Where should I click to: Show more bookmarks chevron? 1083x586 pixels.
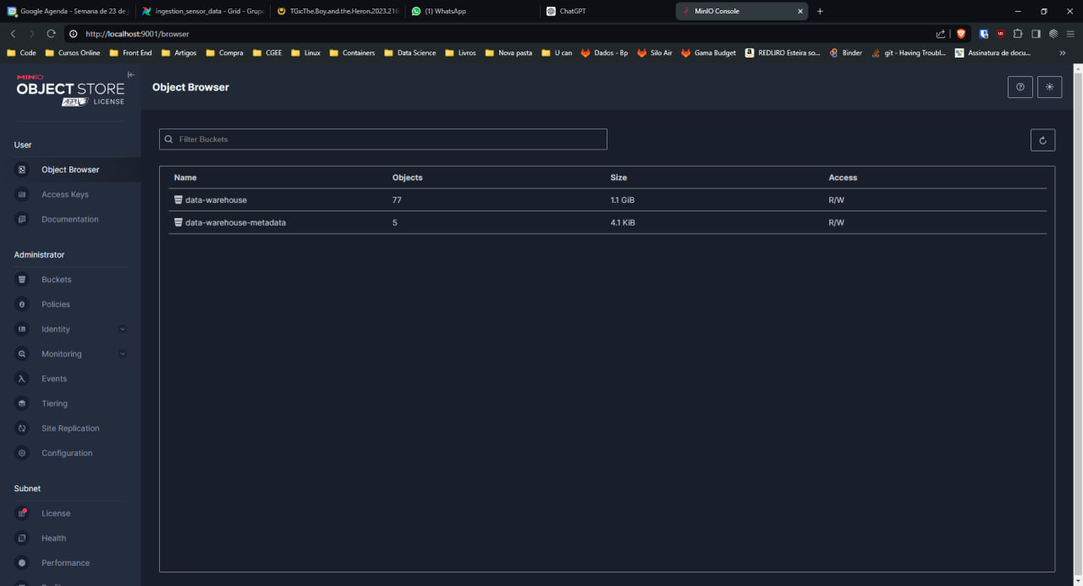point(1063,52)
